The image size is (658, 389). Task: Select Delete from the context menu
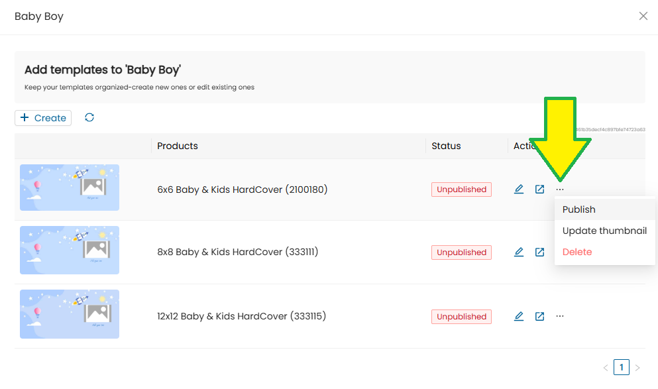tap(577, 252)
